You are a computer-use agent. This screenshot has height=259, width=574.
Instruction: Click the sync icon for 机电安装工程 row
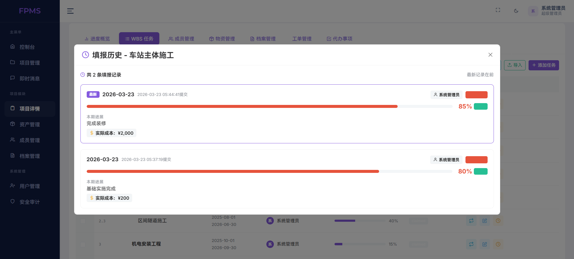[471, 244]
